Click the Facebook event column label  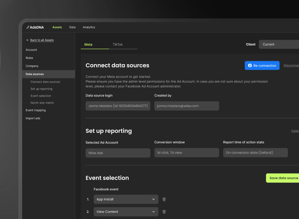click(x=106, y=189)
